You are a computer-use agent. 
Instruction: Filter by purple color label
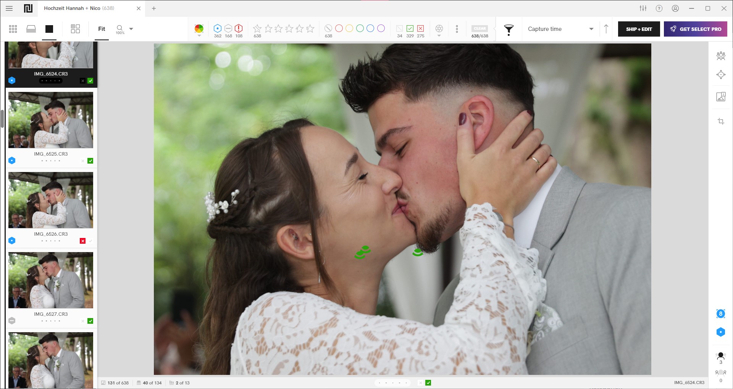(x=381, y=28)
